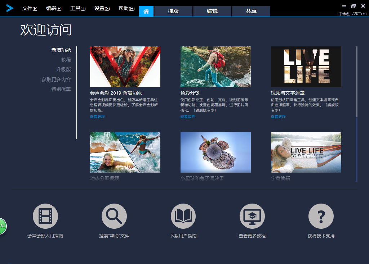
Task: Open 查看教程 link under 色彩分级
Action: point(187,117)
